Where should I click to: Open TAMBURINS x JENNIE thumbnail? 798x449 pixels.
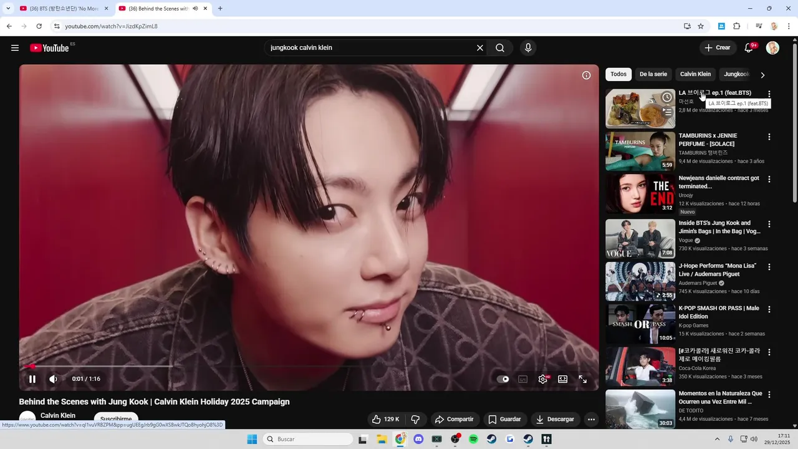[x=640, y=151]
